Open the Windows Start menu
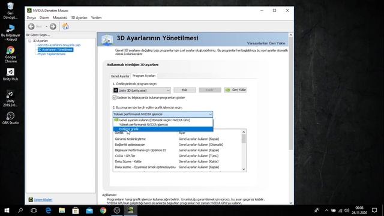This screenshot has width=384, height=216. pyautogui.click(x=7, y=211)
